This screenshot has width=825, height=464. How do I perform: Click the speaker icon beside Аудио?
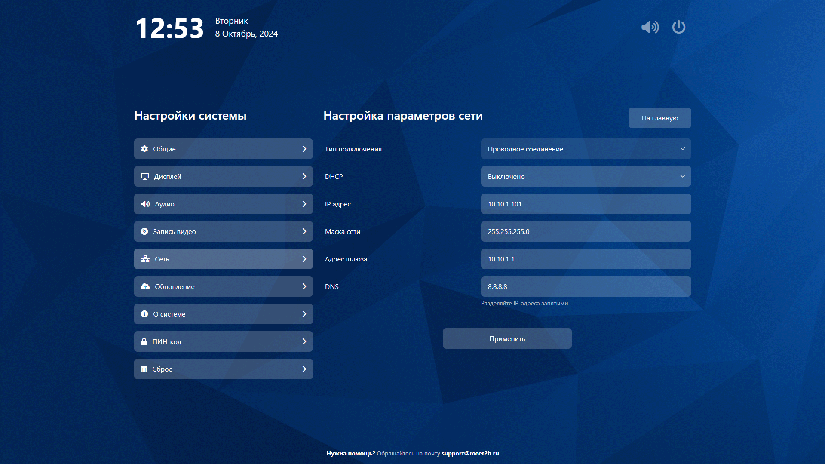pos(145,204)
